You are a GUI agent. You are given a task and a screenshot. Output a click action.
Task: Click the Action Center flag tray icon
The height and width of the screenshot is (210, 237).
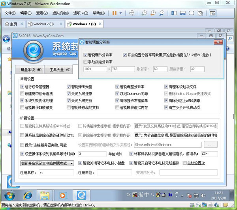coord(189,196)
